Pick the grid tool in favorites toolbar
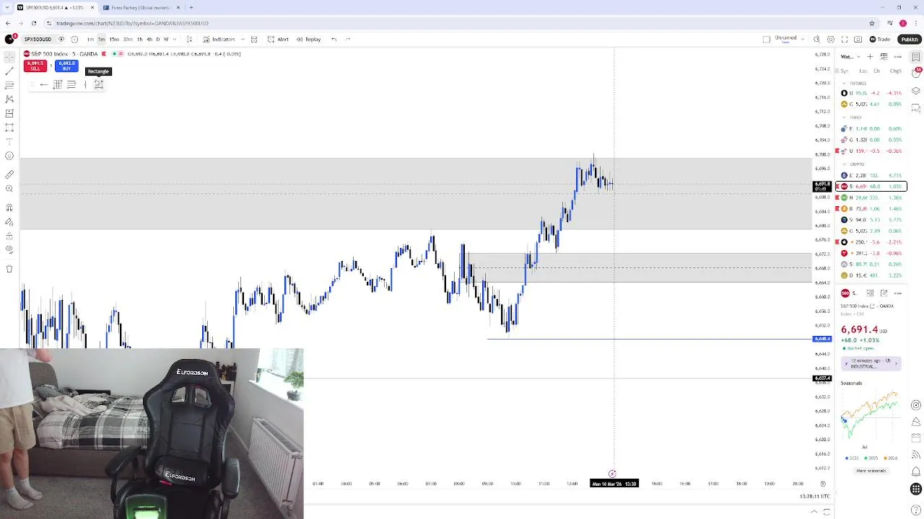 tap(58, 84)
